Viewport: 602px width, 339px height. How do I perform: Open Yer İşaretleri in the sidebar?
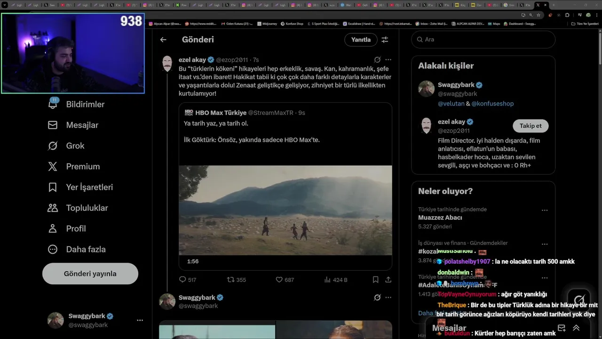click(80, 187)
